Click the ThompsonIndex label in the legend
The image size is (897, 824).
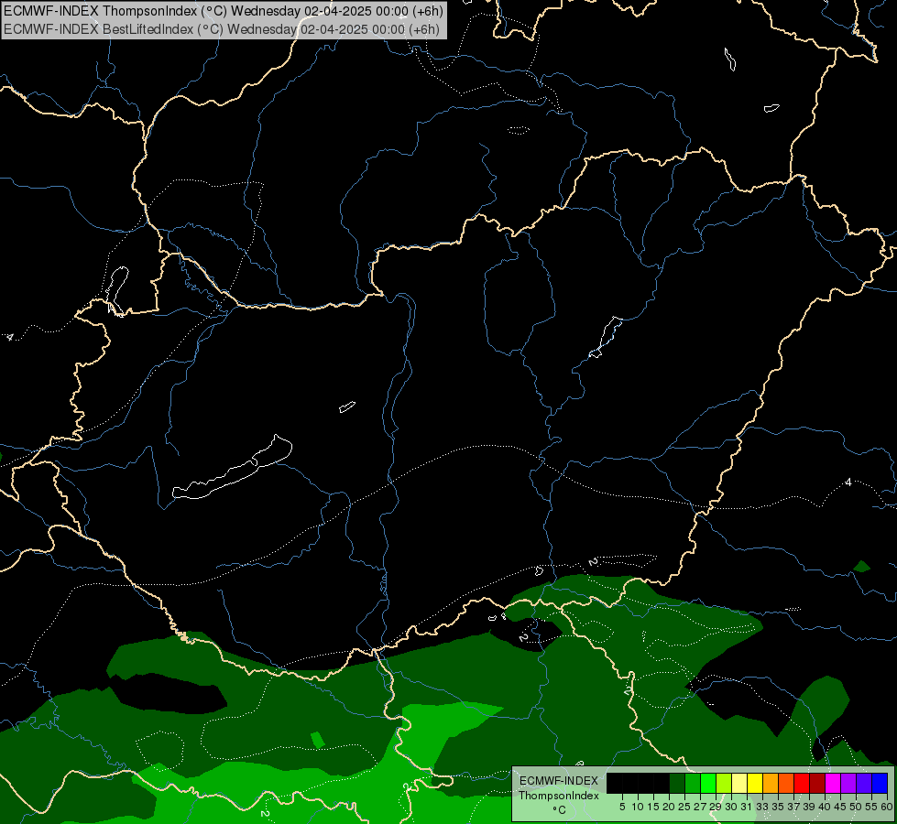[x=559, y=796]
